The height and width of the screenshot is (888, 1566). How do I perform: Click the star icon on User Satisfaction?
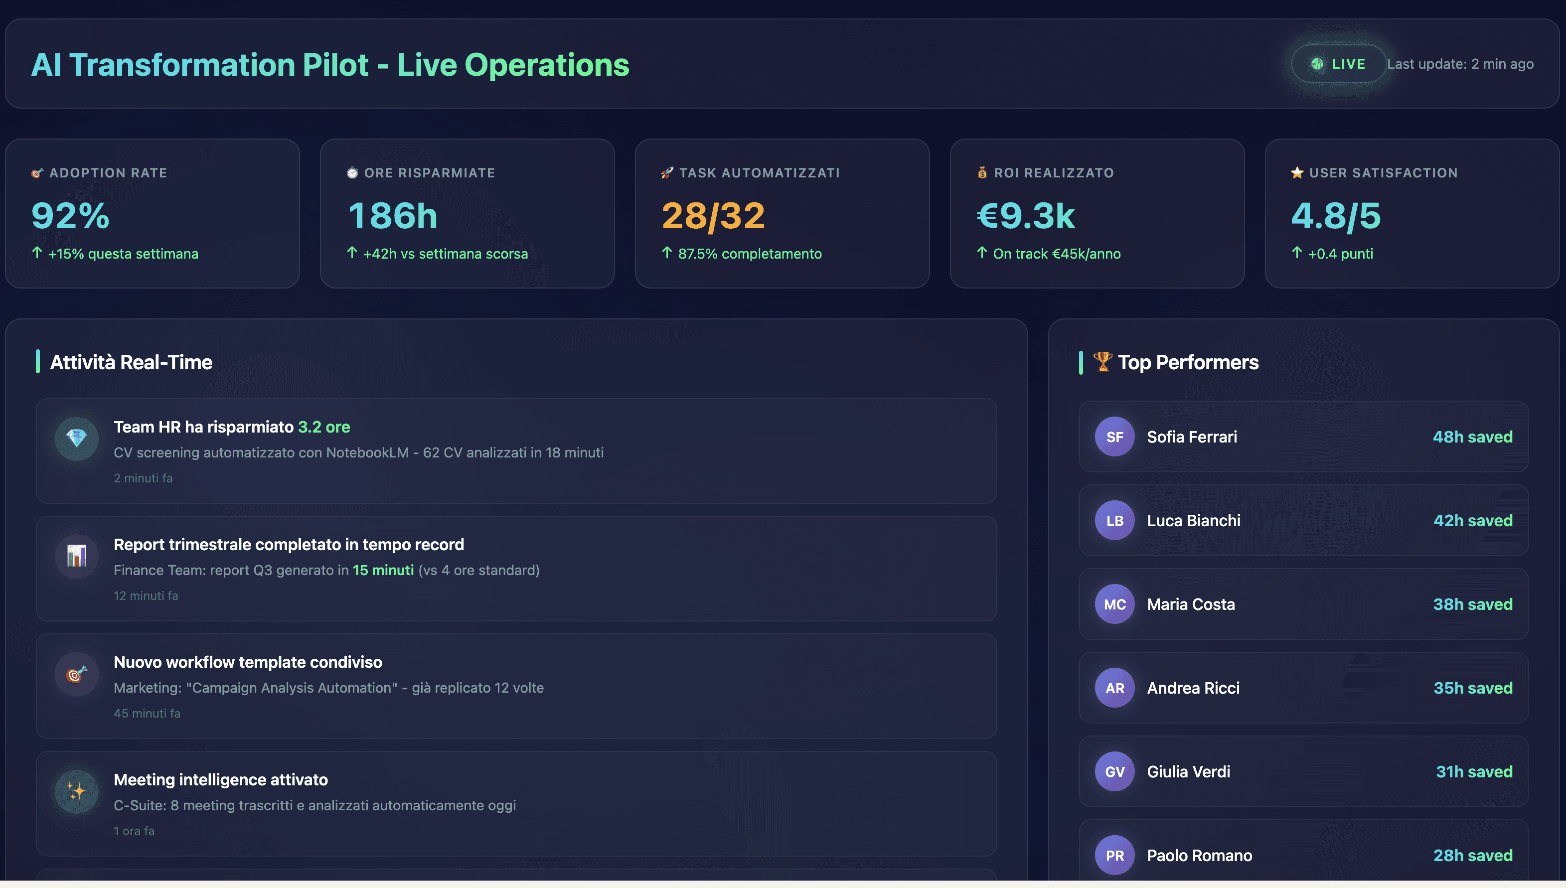[1297, 172]
